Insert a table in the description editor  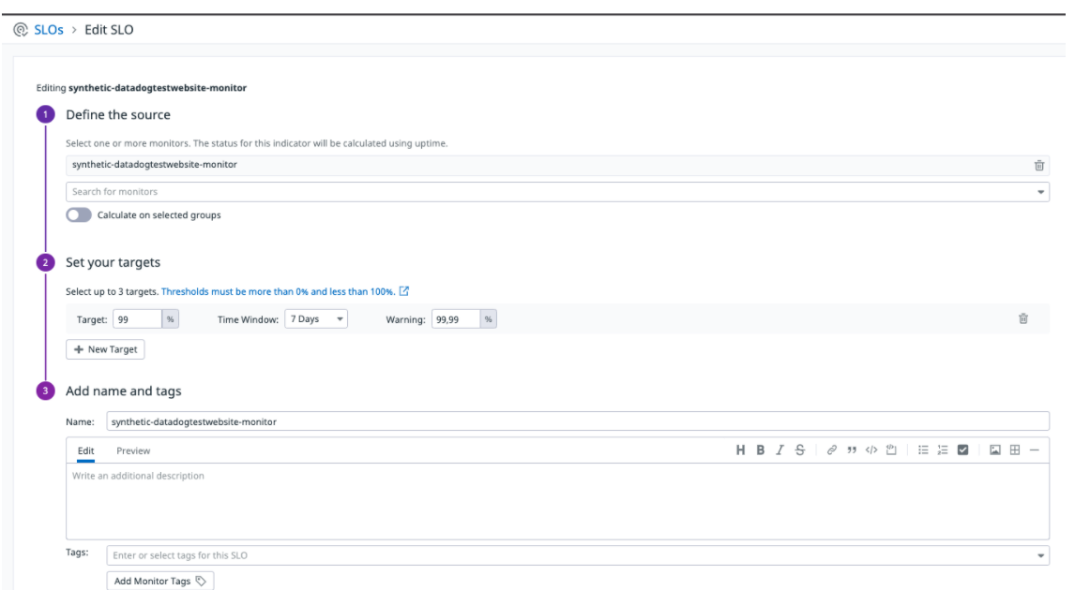point(1015,450)
